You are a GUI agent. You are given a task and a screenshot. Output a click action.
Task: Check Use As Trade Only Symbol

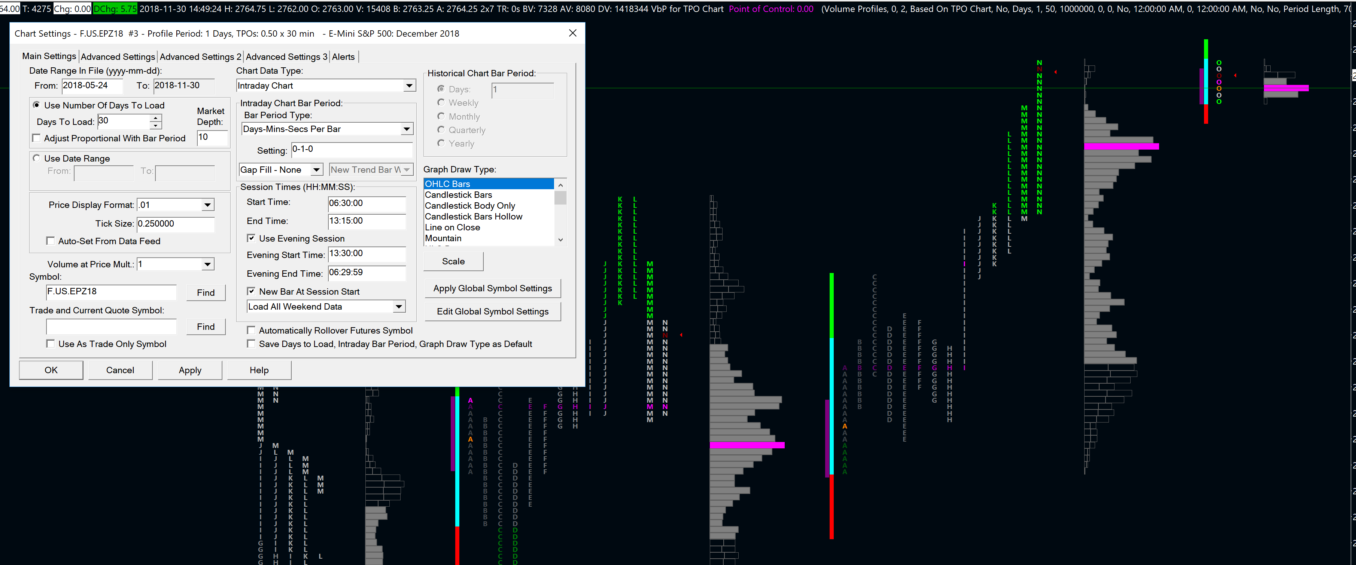[x=51, y=344]
